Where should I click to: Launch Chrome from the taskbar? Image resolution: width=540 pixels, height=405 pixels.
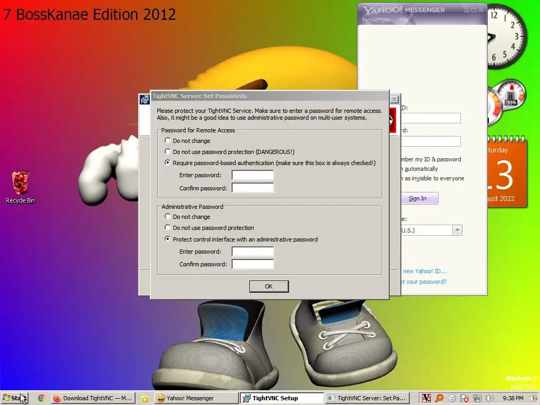41,398
